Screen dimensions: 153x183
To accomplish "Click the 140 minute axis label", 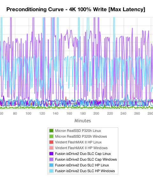I will pyautogui.click(x=55, y=113).
